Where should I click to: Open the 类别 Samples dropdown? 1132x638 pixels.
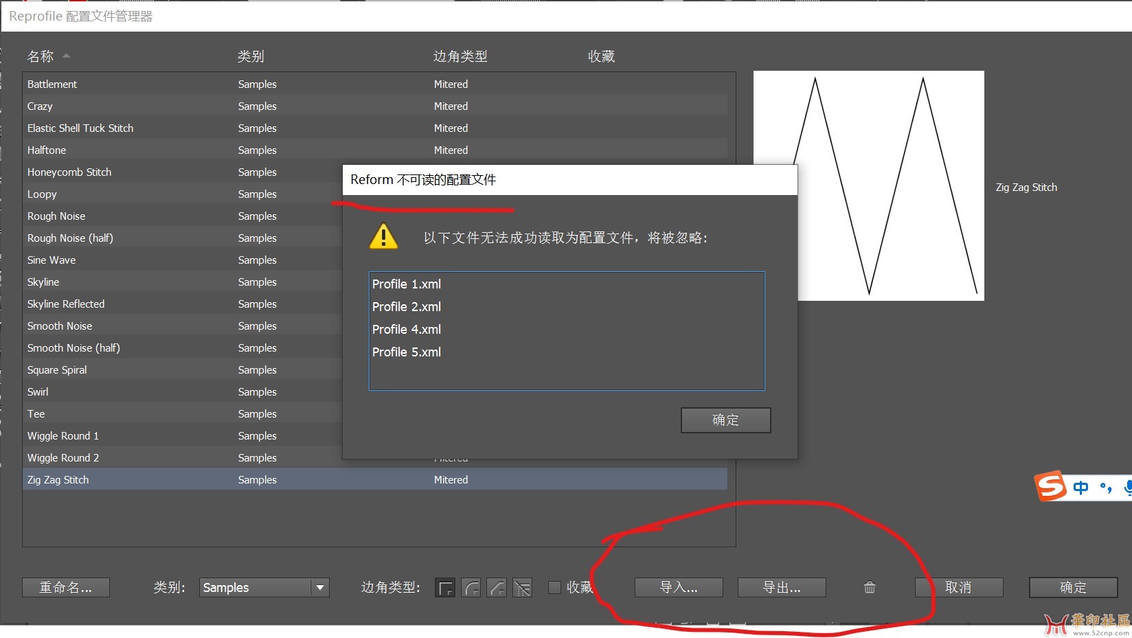coord(264,588)
